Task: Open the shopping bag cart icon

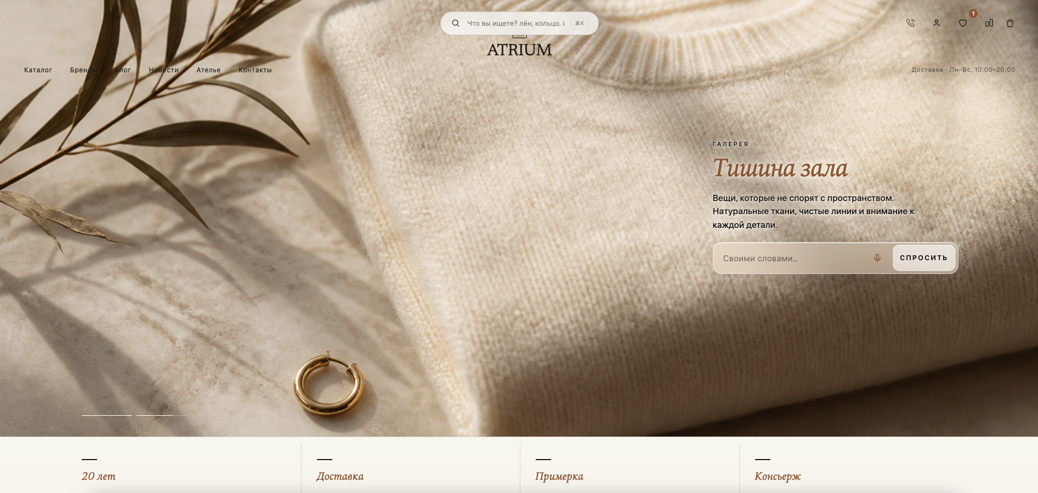Action: pos(1010,23)
